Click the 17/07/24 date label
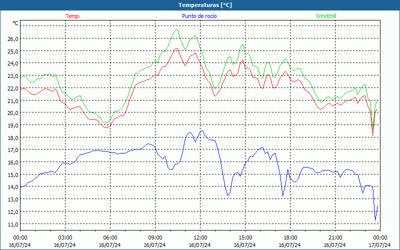The height and width of the screenshot is (250, 400). pyautogui.click(x=380, y=245)
